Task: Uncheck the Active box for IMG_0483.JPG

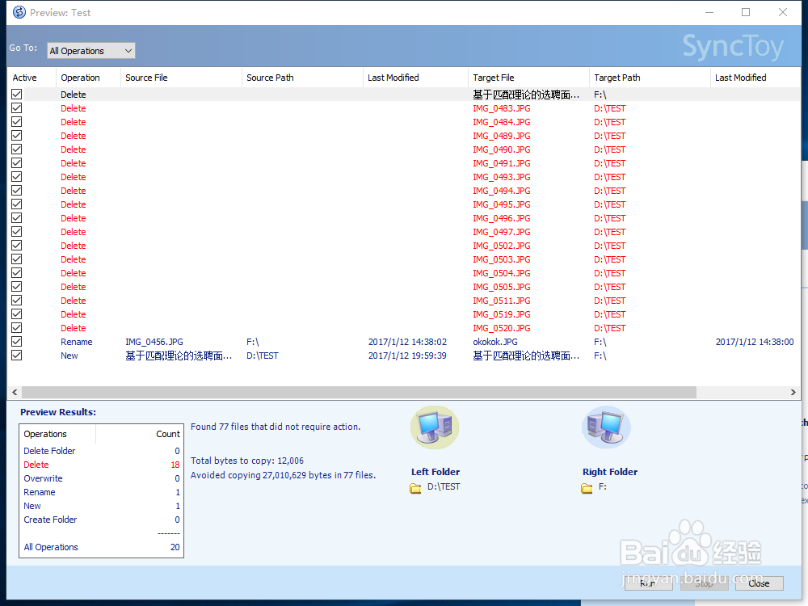Action: 16,108
